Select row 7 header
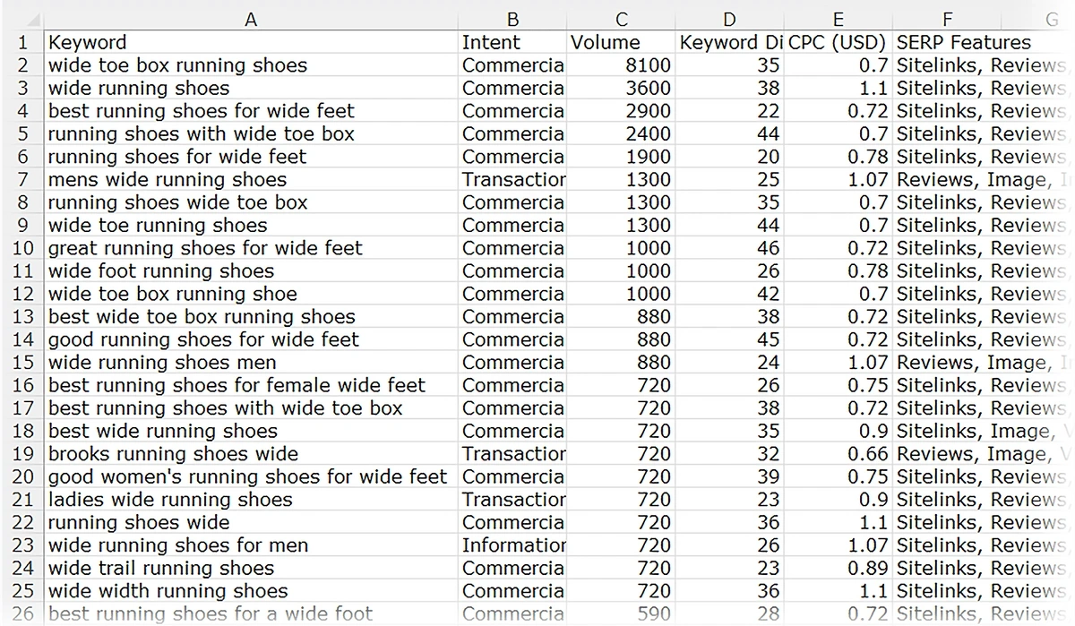1075x626 pixels. pyautogui.click(x=21, y=179)
